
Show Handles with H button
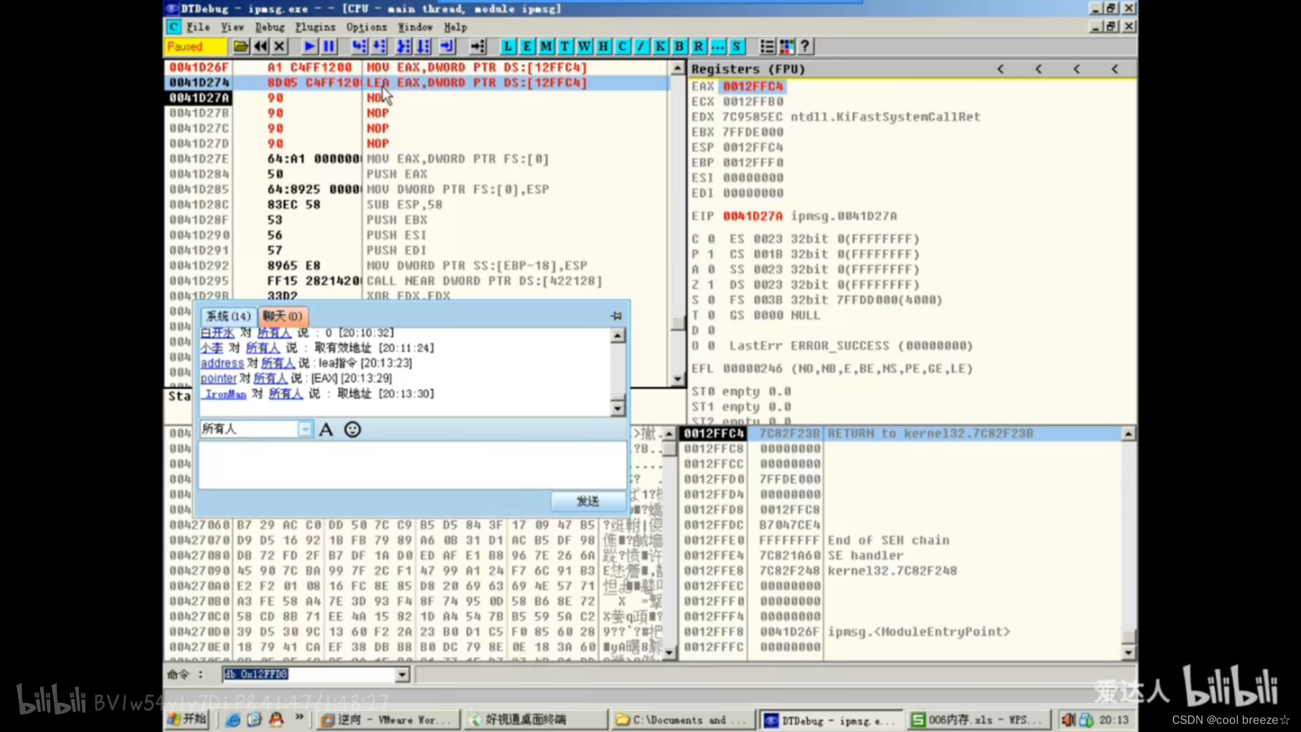(x=603, y=46)
